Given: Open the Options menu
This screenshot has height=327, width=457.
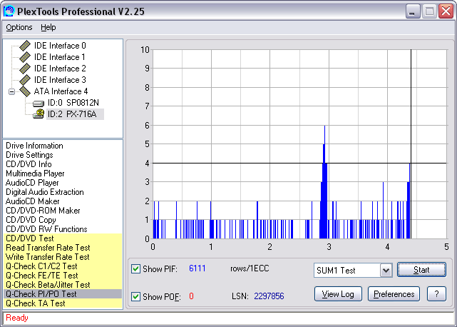Looking at the screenshot, I should (x=19, y=27).
